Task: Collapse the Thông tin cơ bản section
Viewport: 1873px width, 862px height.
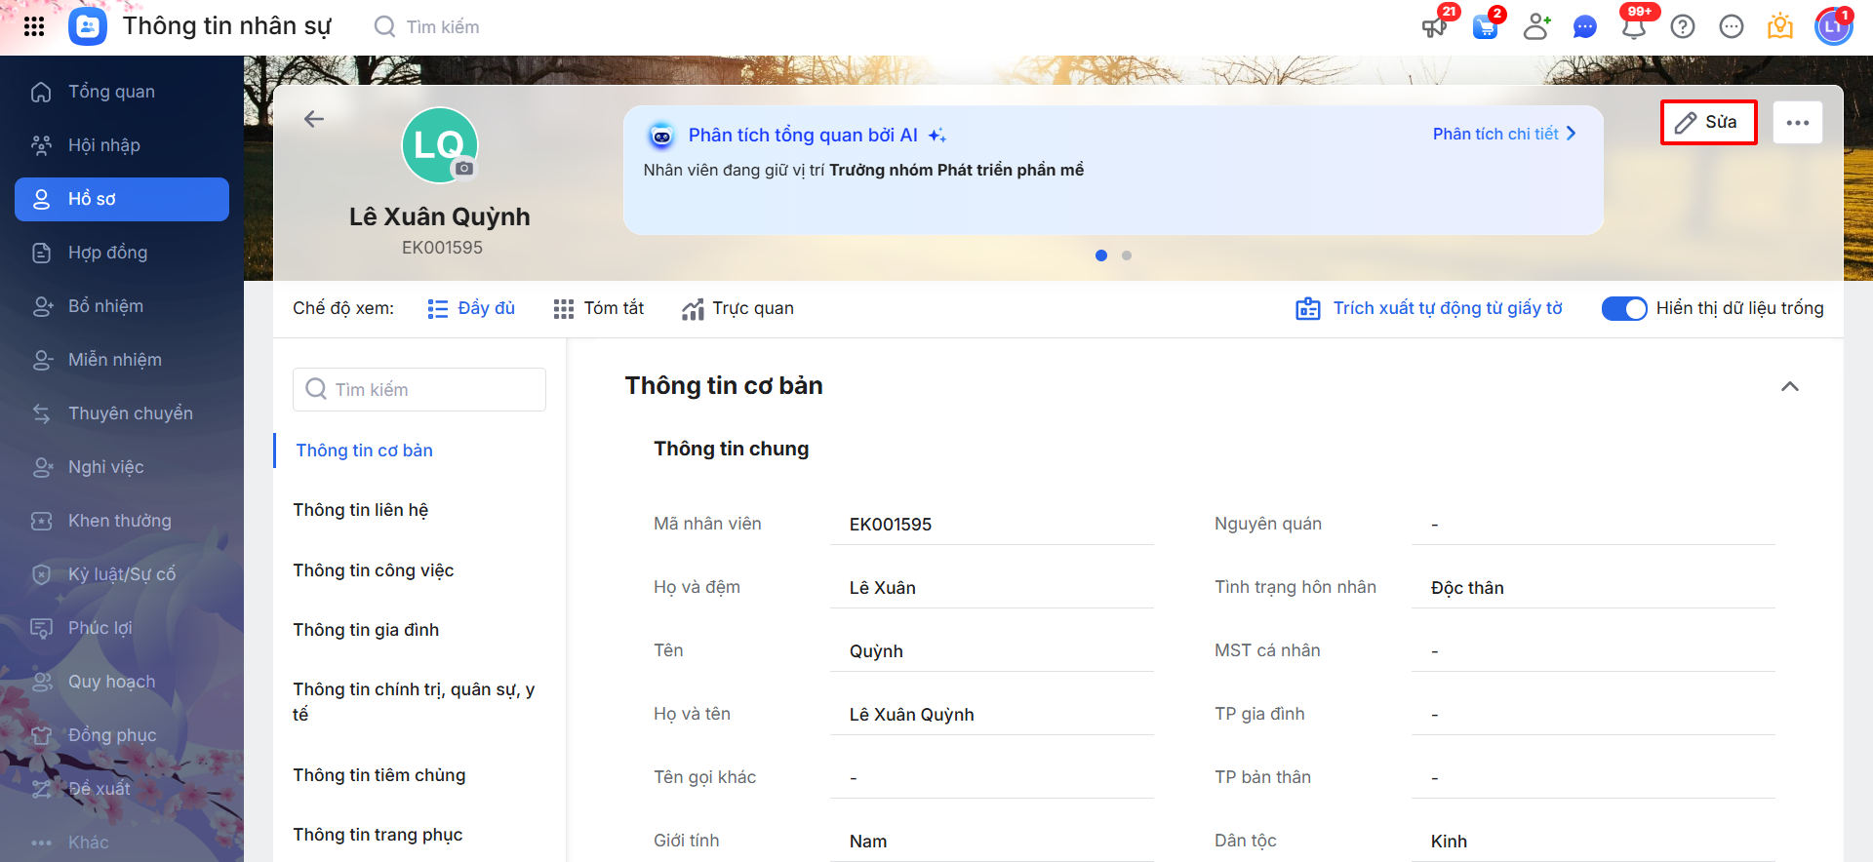Action: tap(1790, 386)
